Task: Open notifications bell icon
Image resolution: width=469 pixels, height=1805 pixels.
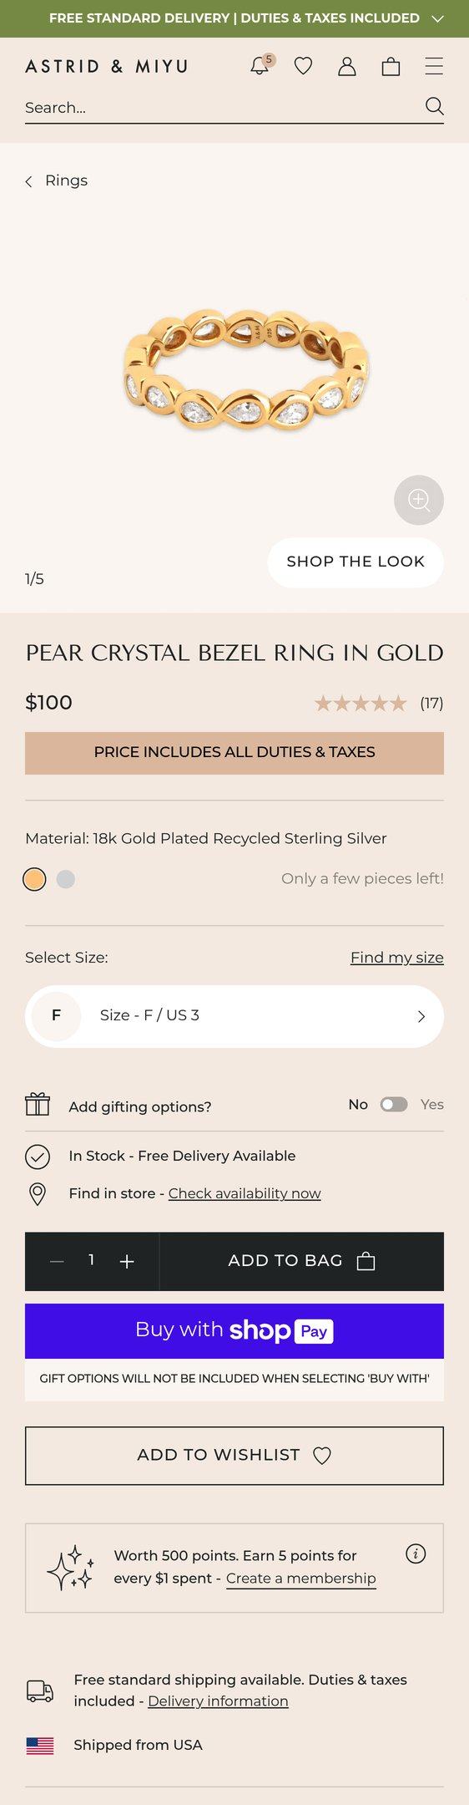Action: pos(260,66)
